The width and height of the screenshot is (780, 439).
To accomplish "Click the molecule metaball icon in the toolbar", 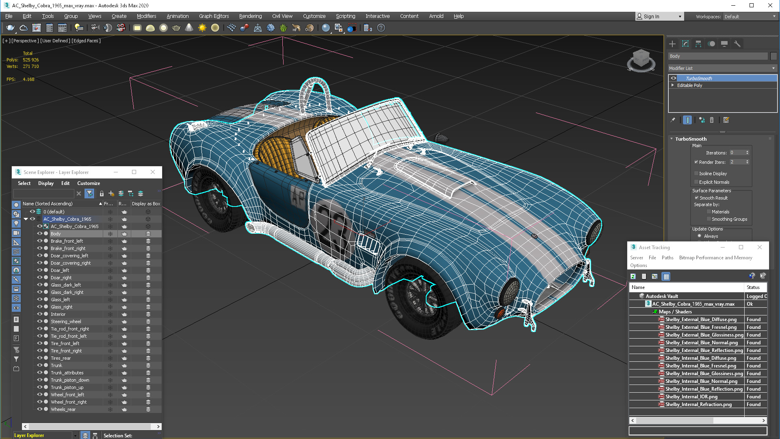I will pos(244,28).
